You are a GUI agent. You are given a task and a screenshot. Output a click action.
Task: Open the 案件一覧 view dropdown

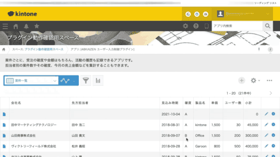pos(31,81)
